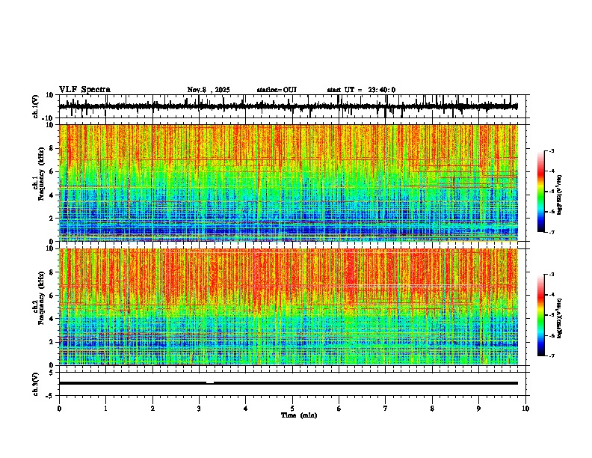
Task: Click the "-3" label on ch.2 colorbar
Action: click(552, 275)
